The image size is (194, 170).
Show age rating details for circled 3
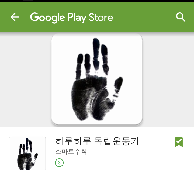tap(59, 163)
